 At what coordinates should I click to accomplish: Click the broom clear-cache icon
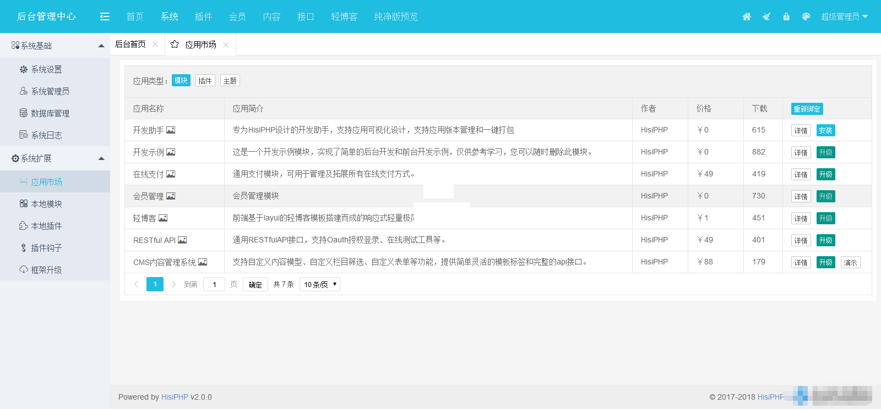tap(766, 16)
